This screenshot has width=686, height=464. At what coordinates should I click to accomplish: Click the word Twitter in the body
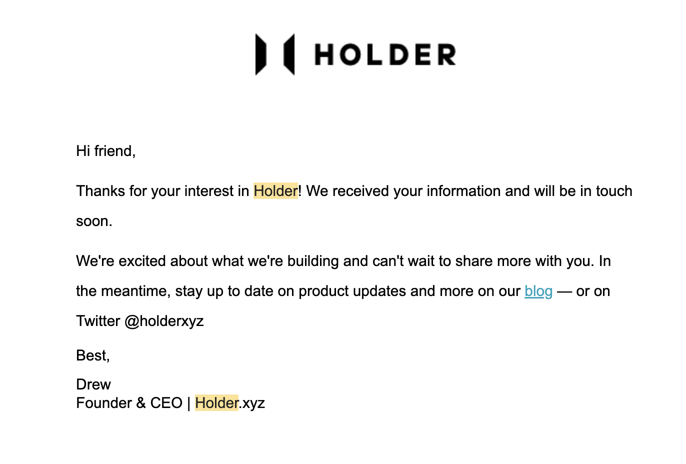coord(98,321)
